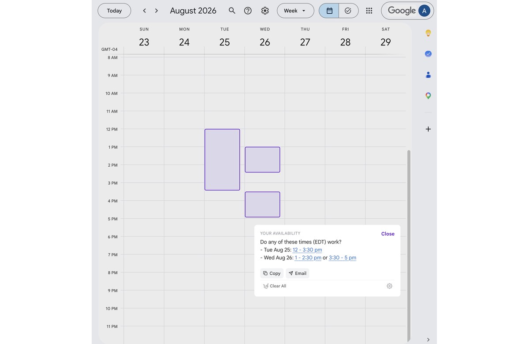
Task: Open Thursday 27 day view
Action: tap(305, 42)
